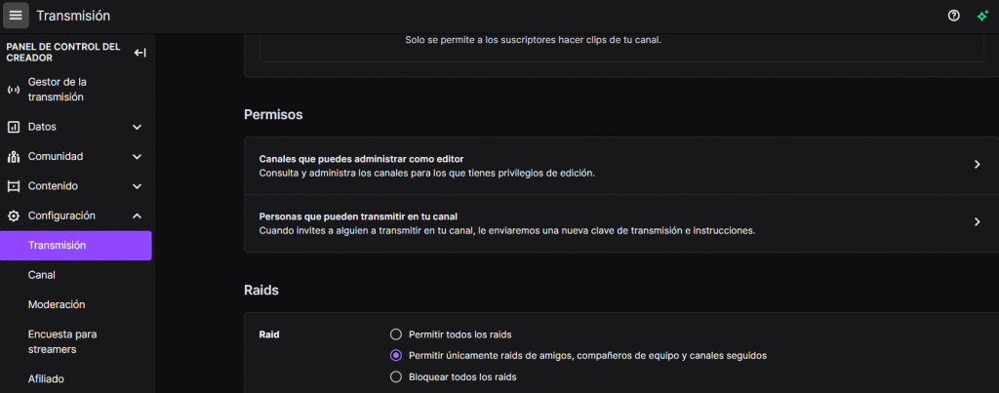Collapse the Configuración section chevron
Image resolution: width=999 pixels, height=393 pixels.
pos(137,216)
